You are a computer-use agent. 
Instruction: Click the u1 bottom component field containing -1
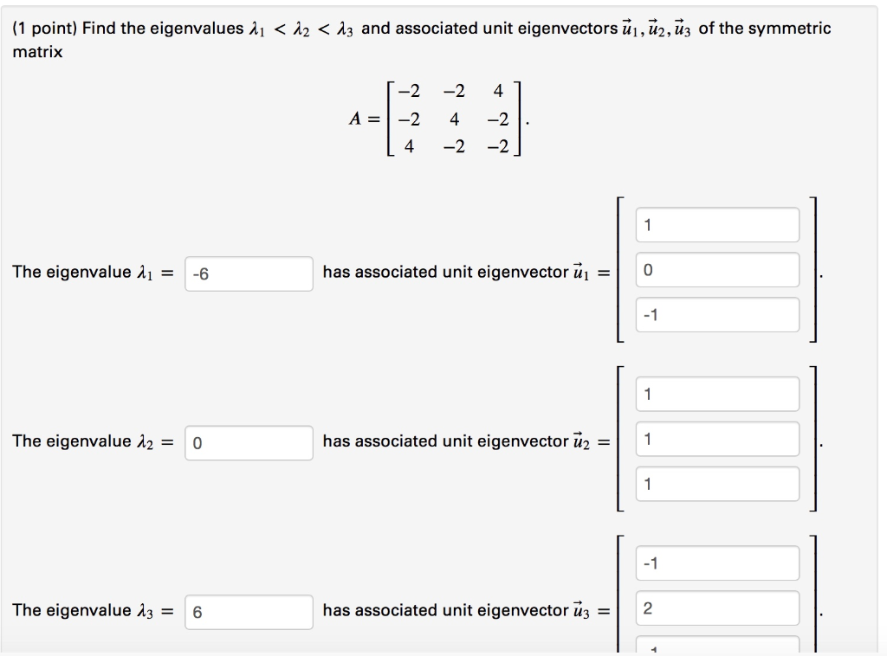pyautogui.click(x=717, y=314)
